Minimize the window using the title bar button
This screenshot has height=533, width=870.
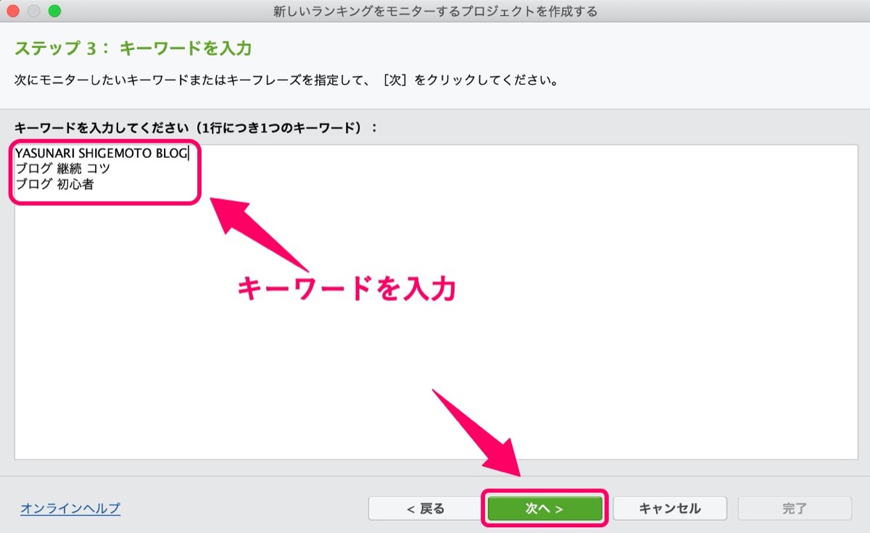point(34,11)
